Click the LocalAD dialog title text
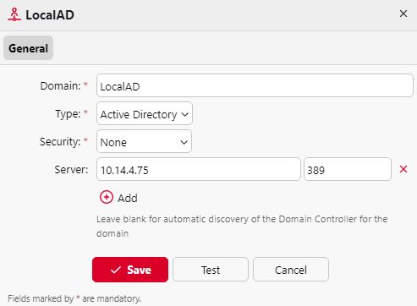Screen dimensions: 417x306 tap(50, 15)
